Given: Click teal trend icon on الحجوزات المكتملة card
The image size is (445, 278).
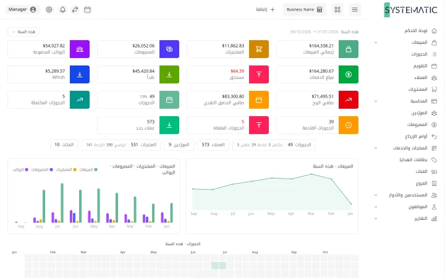Looking at the screenshot, I should (80, 99).
